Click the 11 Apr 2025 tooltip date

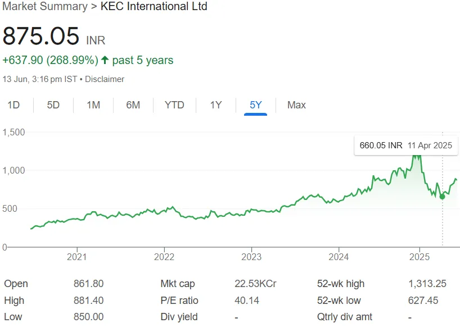430,145
